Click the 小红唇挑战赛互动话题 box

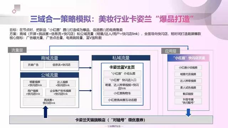[122, 100]
